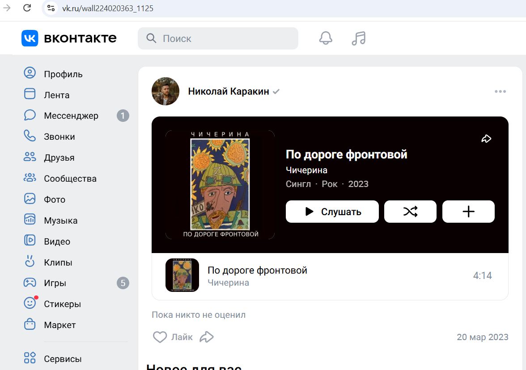Click the album share arrow icon
The width and height of the screenshot is (526, 370).
click(x=486, y=139)
